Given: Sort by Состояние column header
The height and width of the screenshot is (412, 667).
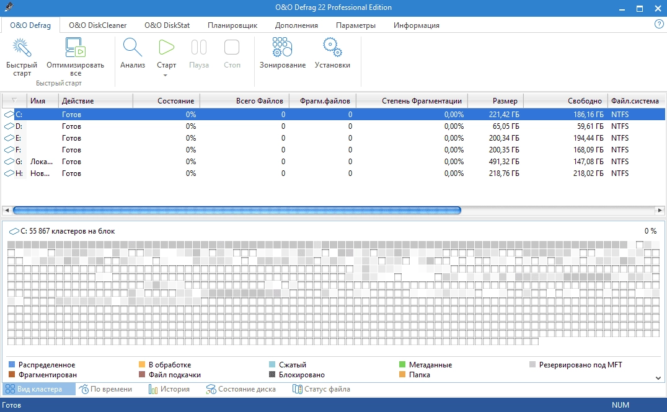Looking at the screenshot, I should pos(166,101).
